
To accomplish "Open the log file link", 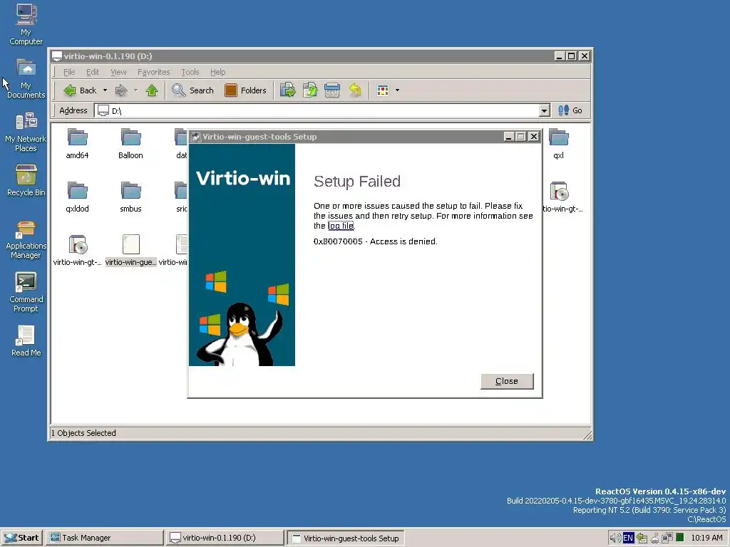I will point(341,226).
